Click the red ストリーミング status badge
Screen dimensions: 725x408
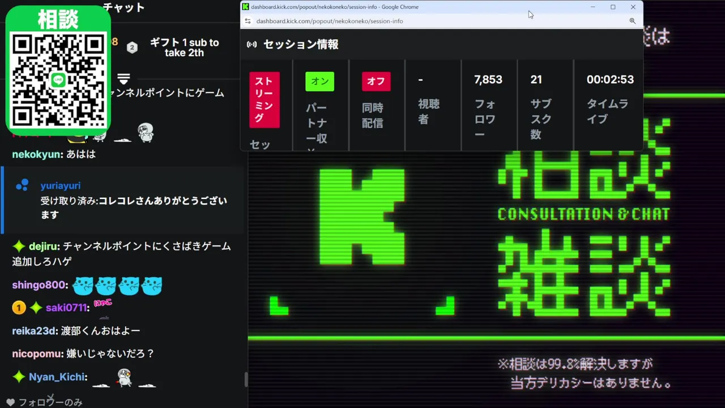[x=265, y=100]
